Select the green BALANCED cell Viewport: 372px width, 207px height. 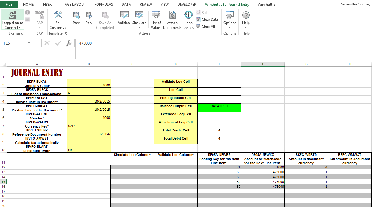coord(219,108)
